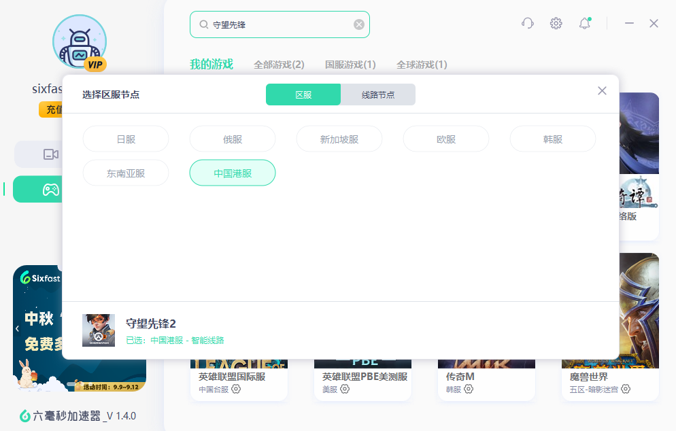Open the settings gear in top bar
The image size is (676, 431).
[556, 23]
